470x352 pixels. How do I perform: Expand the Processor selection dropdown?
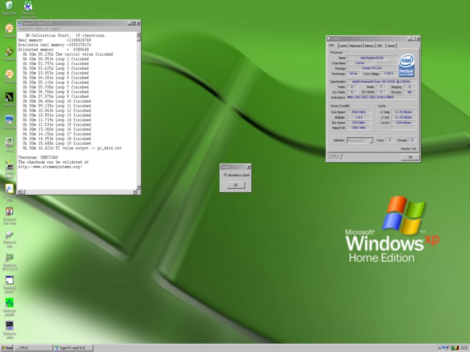[371, 140]
